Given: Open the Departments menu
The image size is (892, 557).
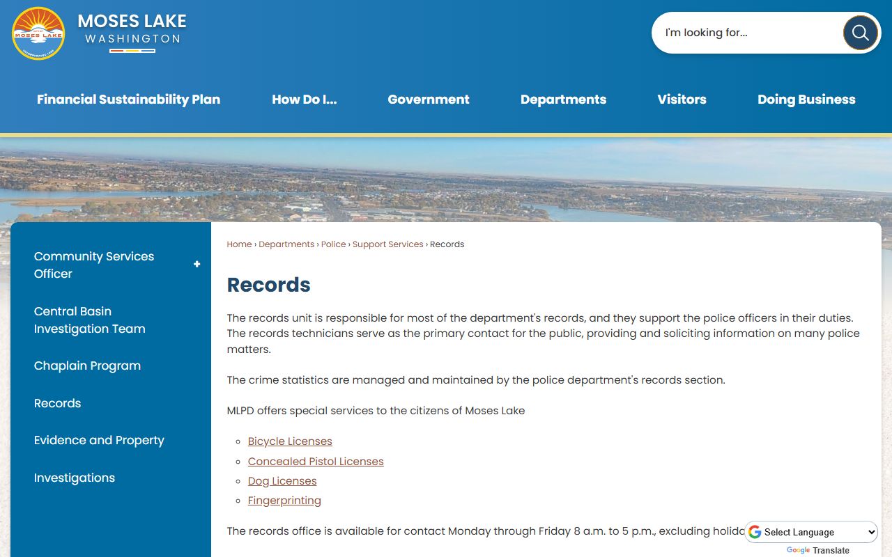Looking at the screenshot, I should pos(563,100).
